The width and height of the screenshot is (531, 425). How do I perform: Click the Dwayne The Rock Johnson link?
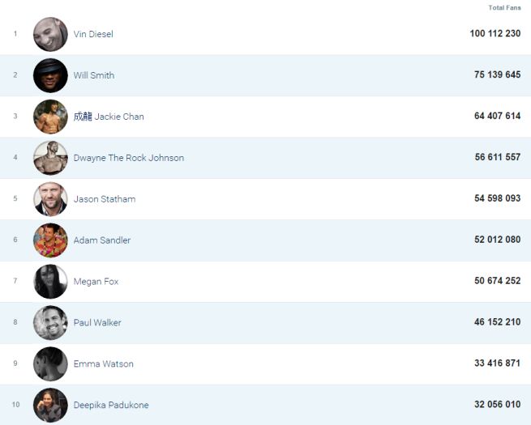coord(129,158)
